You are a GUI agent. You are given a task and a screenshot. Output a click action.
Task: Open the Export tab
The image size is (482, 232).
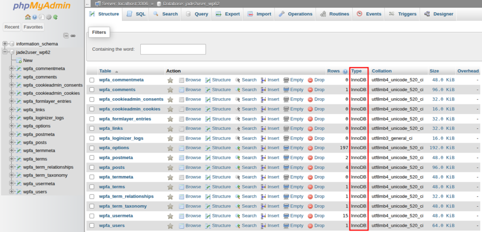pos(227,14)
